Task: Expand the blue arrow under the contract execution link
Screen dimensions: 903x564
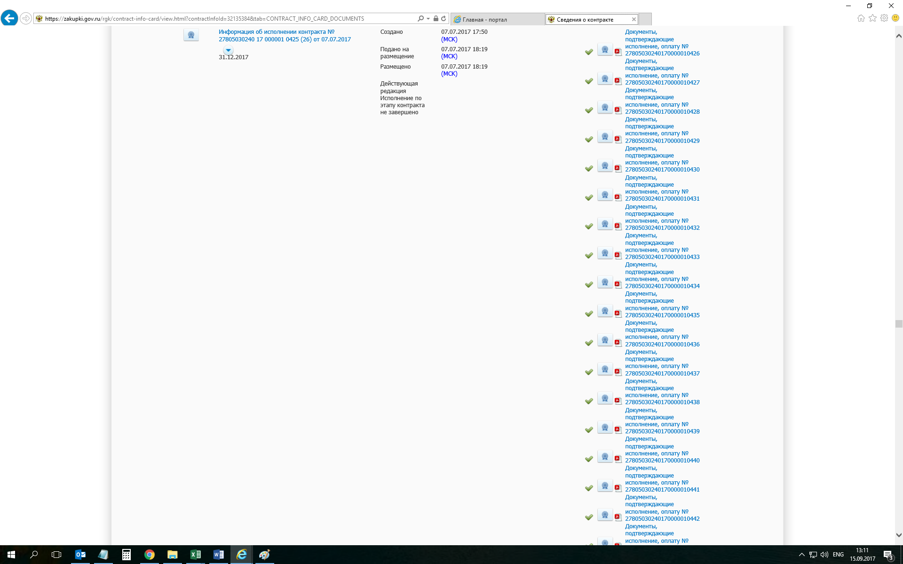Action: [228, 50]
